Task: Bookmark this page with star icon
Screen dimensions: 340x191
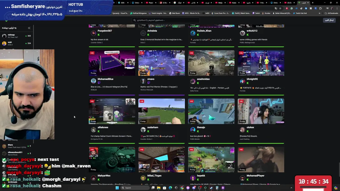Action: click(280, 8)
